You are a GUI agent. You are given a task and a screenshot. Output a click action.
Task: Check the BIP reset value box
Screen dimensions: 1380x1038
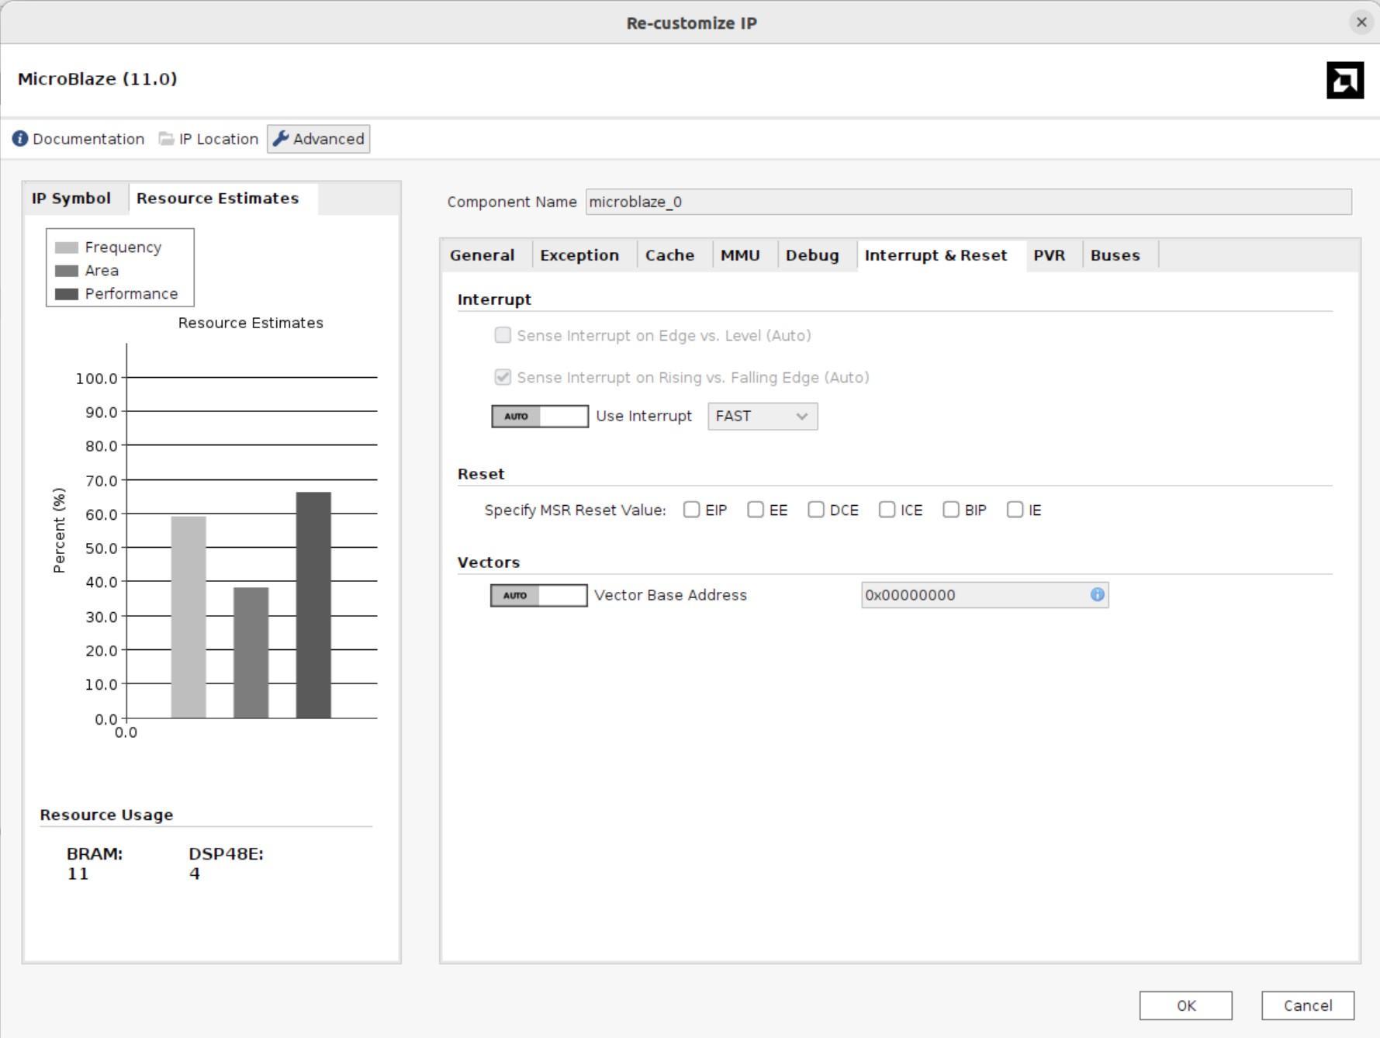point(951,510)
